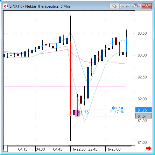Click the chain link icon in title bar
This screenshot has height=155, width=155.
tap(114, 6)
